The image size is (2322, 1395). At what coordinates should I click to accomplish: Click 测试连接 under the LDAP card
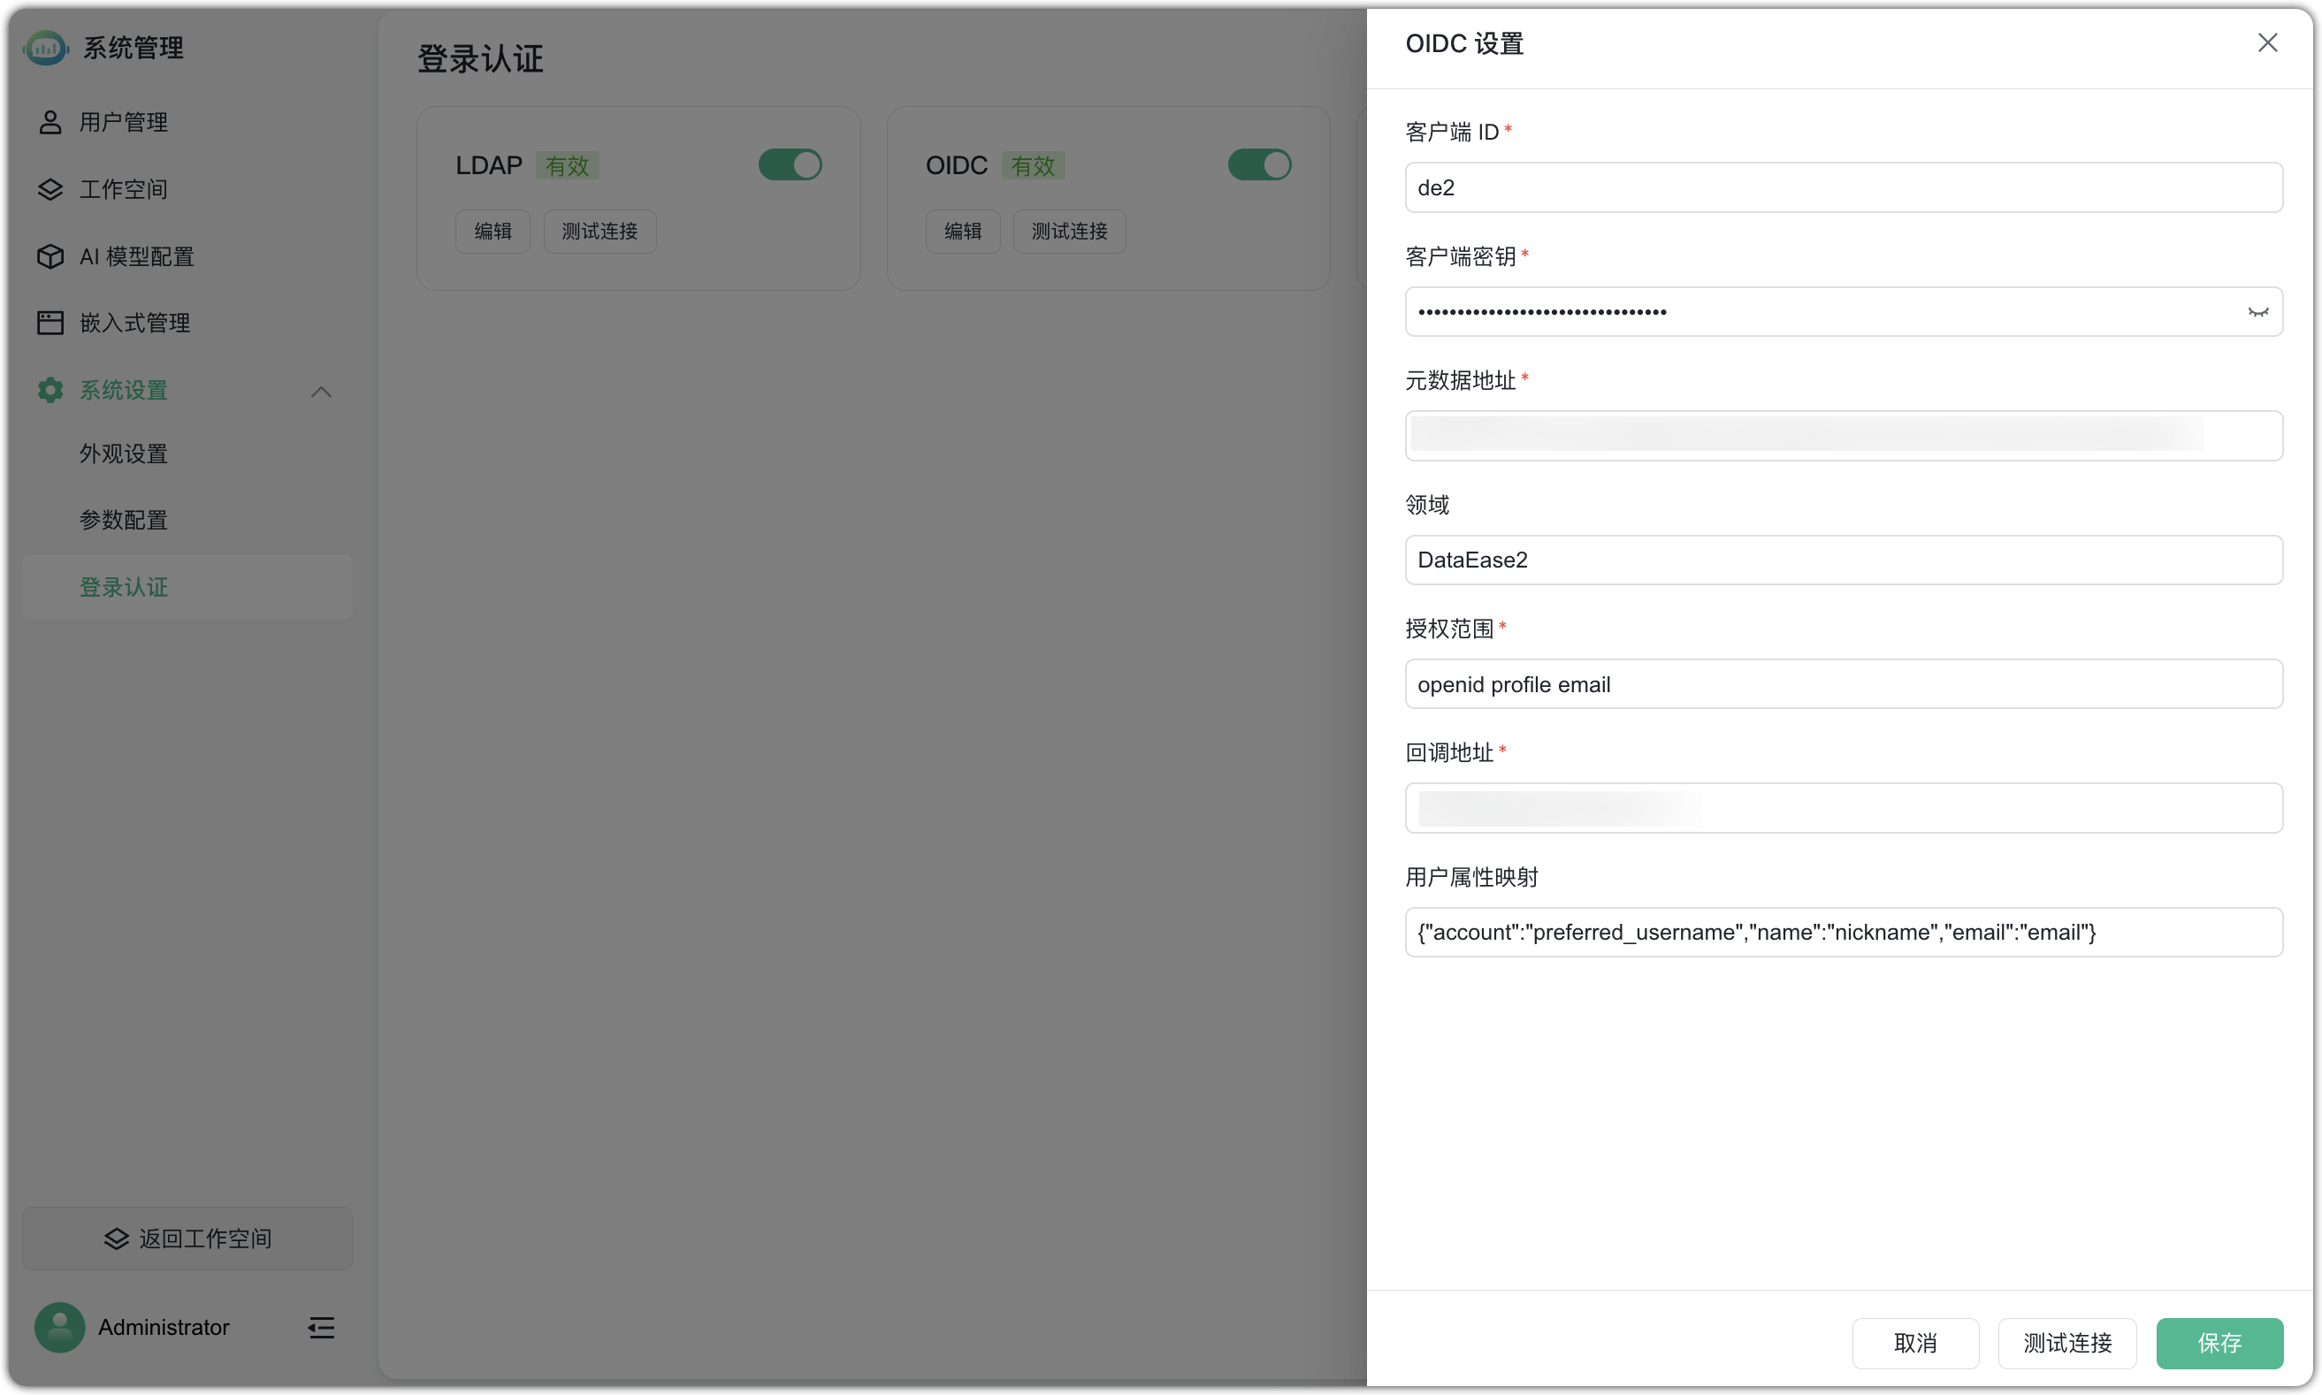click(x=599, y=231)
